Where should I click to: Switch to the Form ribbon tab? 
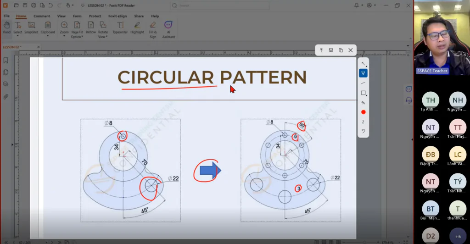(x=77, y=16)
